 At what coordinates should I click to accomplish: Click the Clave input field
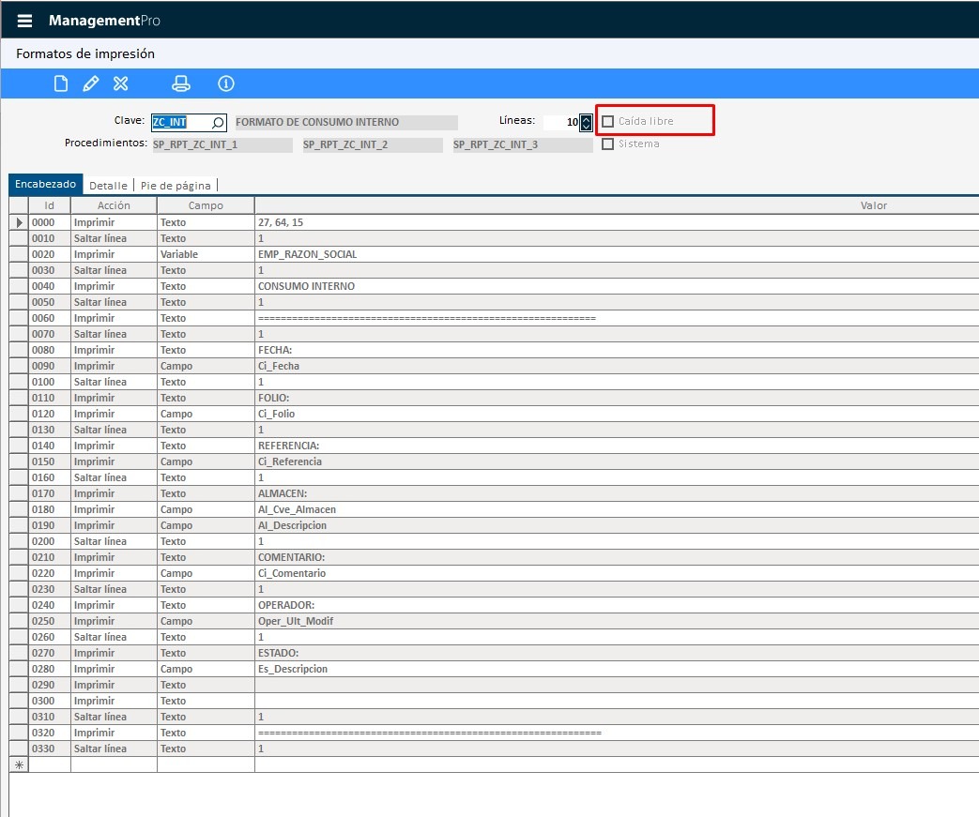click(181, 122)
